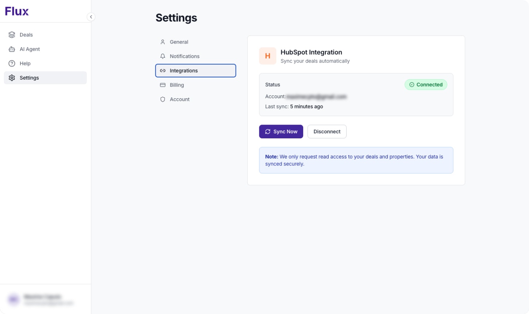Image resolution: width=529 pixels, height=314 pixels.
Task: Go to the Deals page
Action: click(x=26, y=35)
